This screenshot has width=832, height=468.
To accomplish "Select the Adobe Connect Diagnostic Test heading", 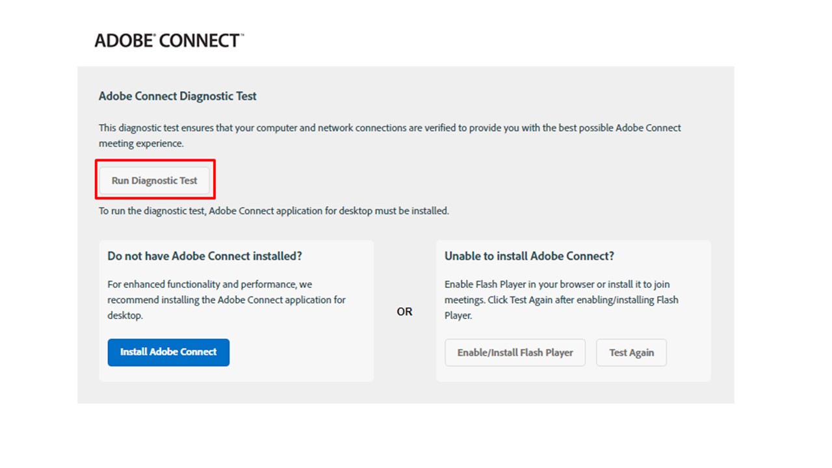I will point(177,96).
